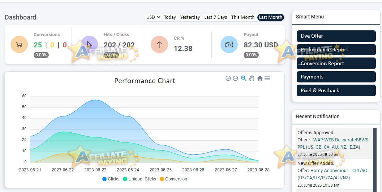Switch to the This Month filter
This screenshot has height=192, width=382.
[x=242, y=17]
